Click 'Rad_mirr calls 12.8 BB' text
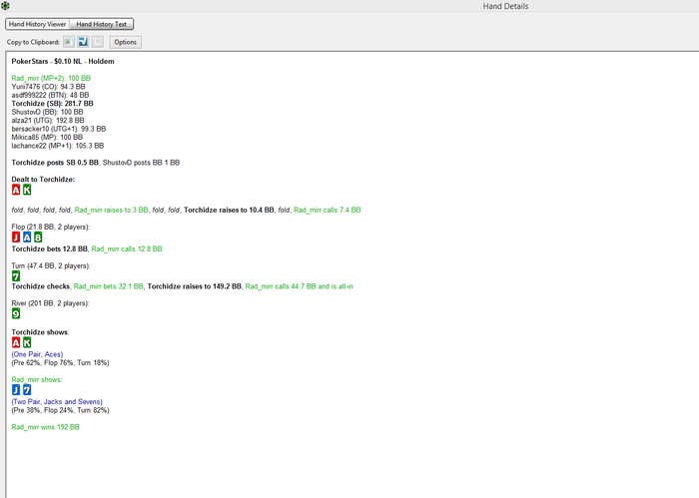Image resolution: width=699 pixels, height=498 pixels. 127,249
